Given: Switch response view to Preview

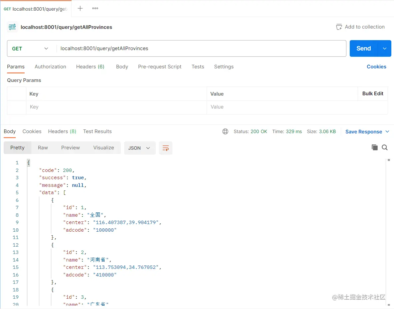Looking at the screenshot, I should click(x=70, y=148).
